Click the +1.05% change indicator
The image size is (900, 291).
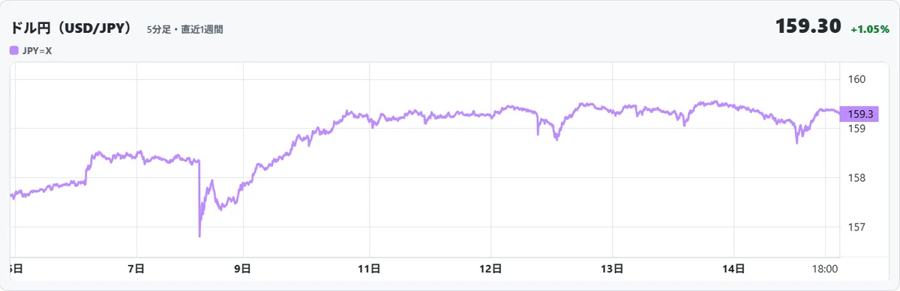click(x=870, y=29)
